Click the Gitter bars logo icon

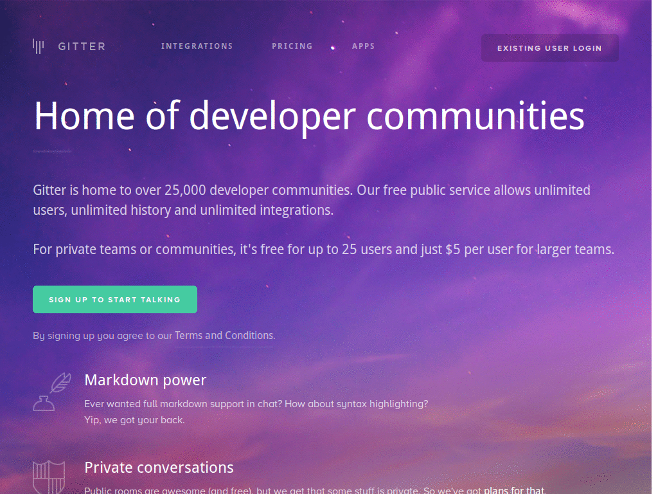(38, 46)
